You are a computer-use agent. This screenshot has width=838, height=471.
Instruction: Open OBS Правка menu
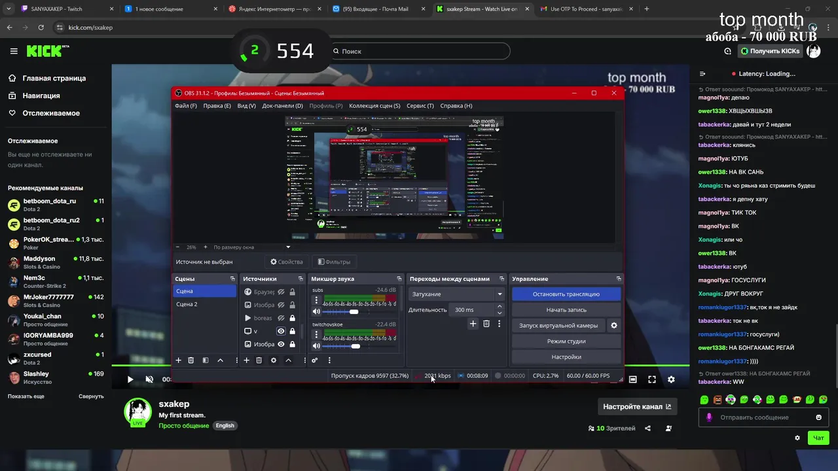[x=217, y=105]
